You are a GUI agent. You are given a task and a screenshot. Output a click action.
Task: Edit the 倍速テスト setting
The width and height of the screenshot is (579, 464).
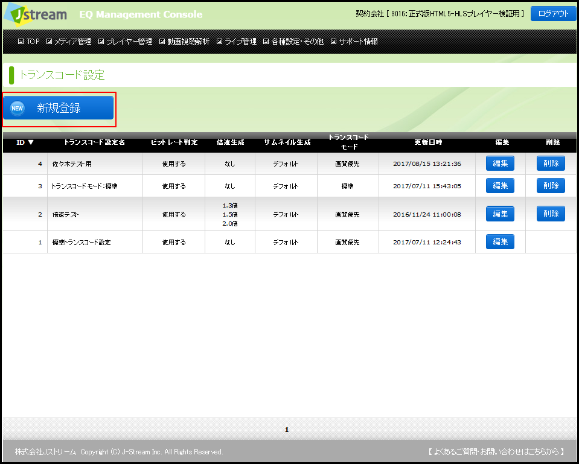coord(500,214)
